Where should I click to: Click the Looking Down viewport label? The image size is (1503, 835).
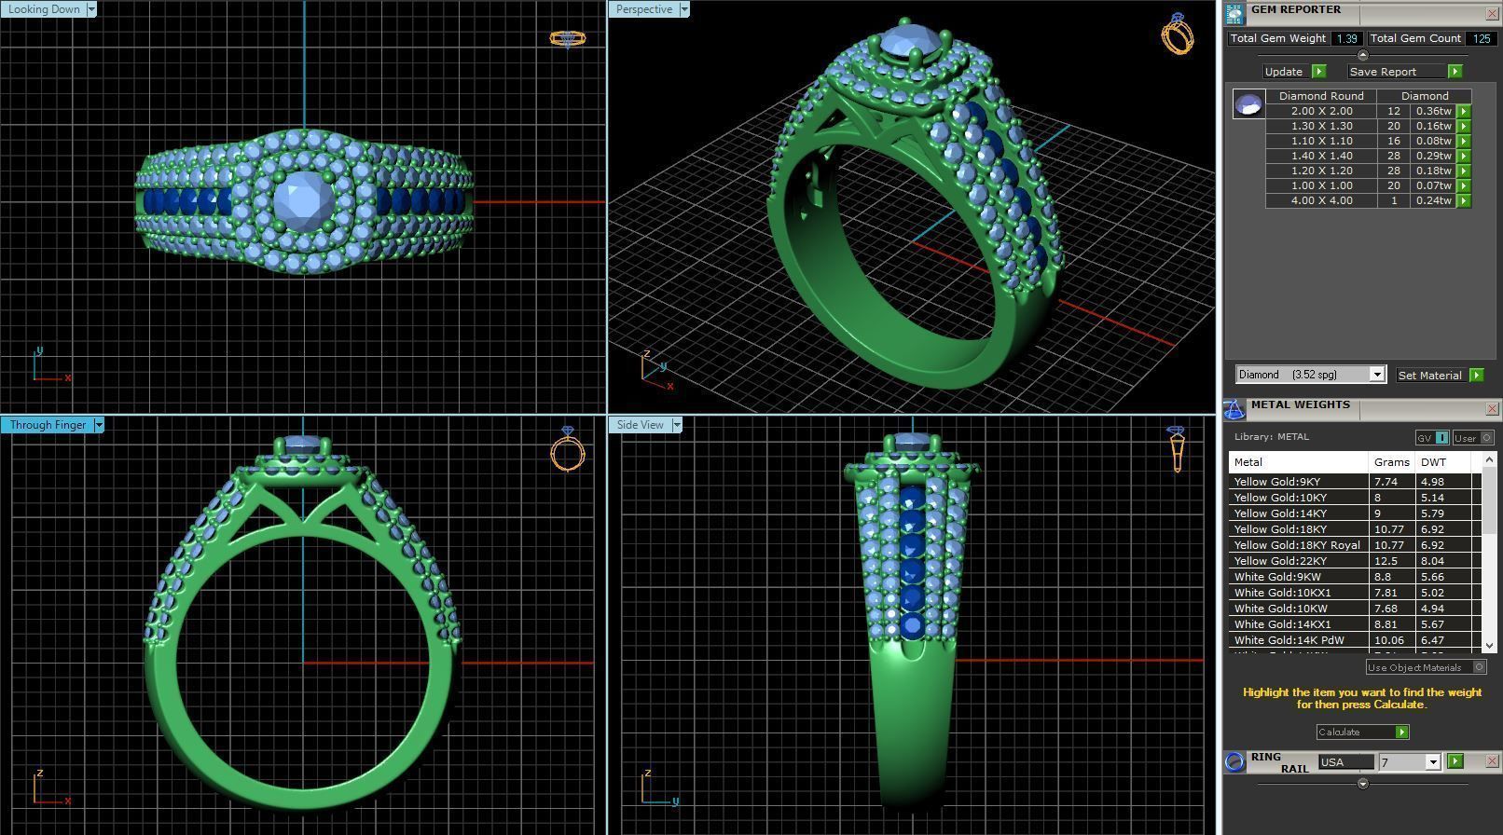tap(44, 9)
